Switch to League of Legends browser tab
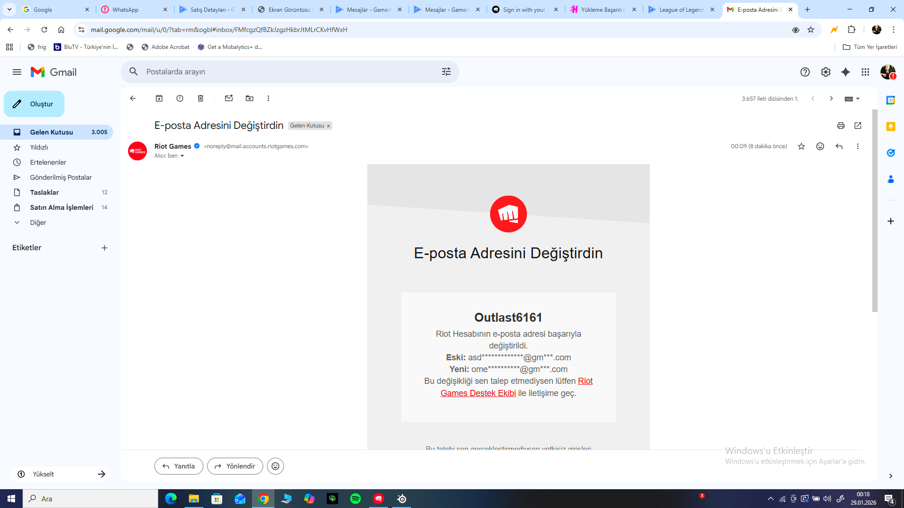The width and height of the screenshot is (904, 508). (x=682, y=9)
